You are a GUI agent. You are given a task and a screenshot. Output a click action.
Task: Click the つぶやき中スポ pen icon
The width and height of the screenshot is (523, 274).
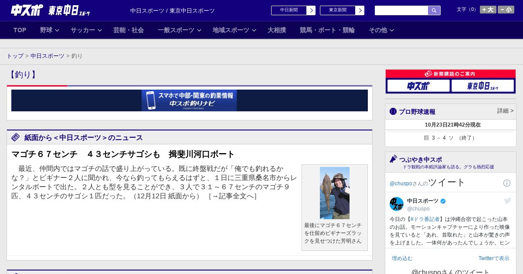point(393,159)
